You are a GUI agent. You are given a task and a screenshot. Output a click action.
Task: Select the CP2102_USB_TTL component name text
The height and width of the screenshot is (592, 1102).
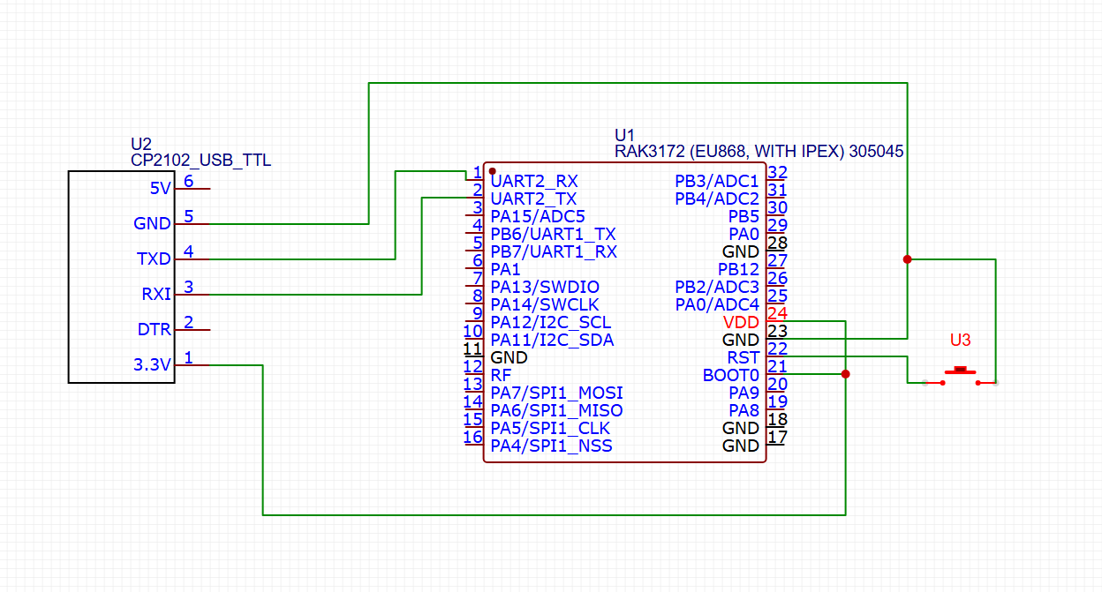pos(200,161)
